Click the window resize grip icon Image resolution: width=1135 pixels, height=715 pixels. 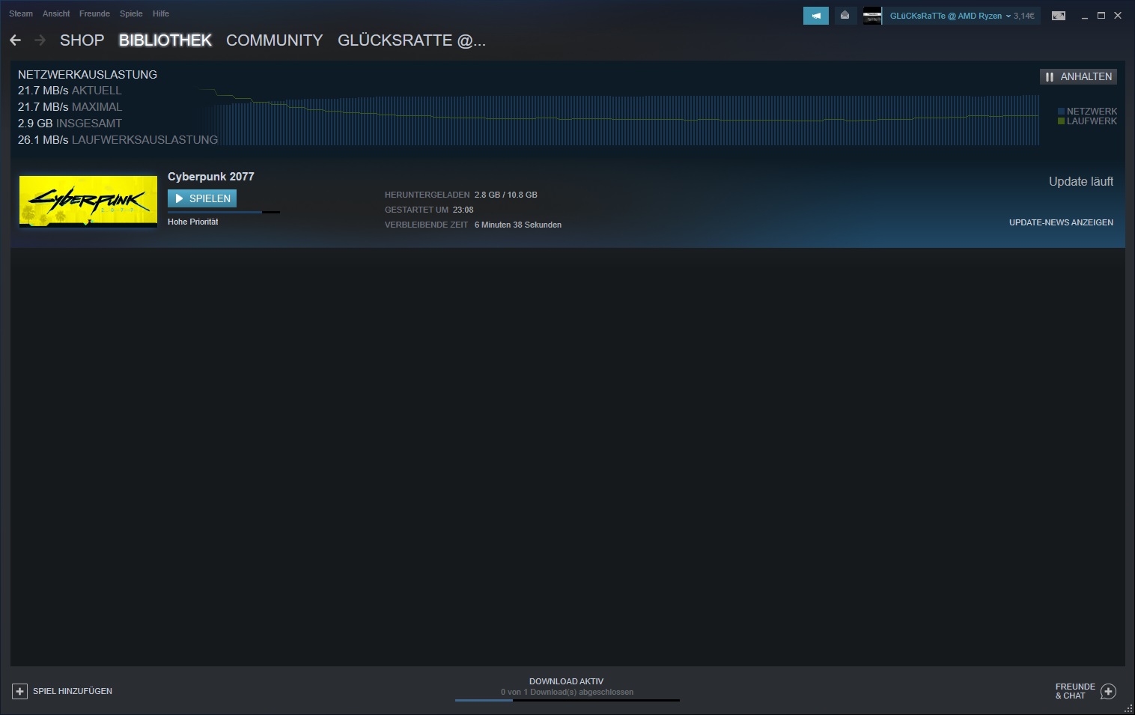click(1128, 708)
